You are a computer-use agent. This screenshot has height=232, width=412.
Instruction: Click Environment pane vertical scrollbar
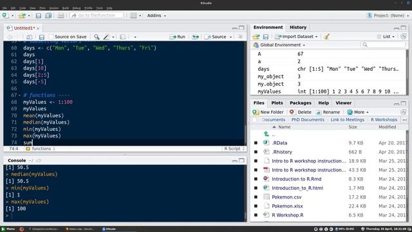coord(407,72)
